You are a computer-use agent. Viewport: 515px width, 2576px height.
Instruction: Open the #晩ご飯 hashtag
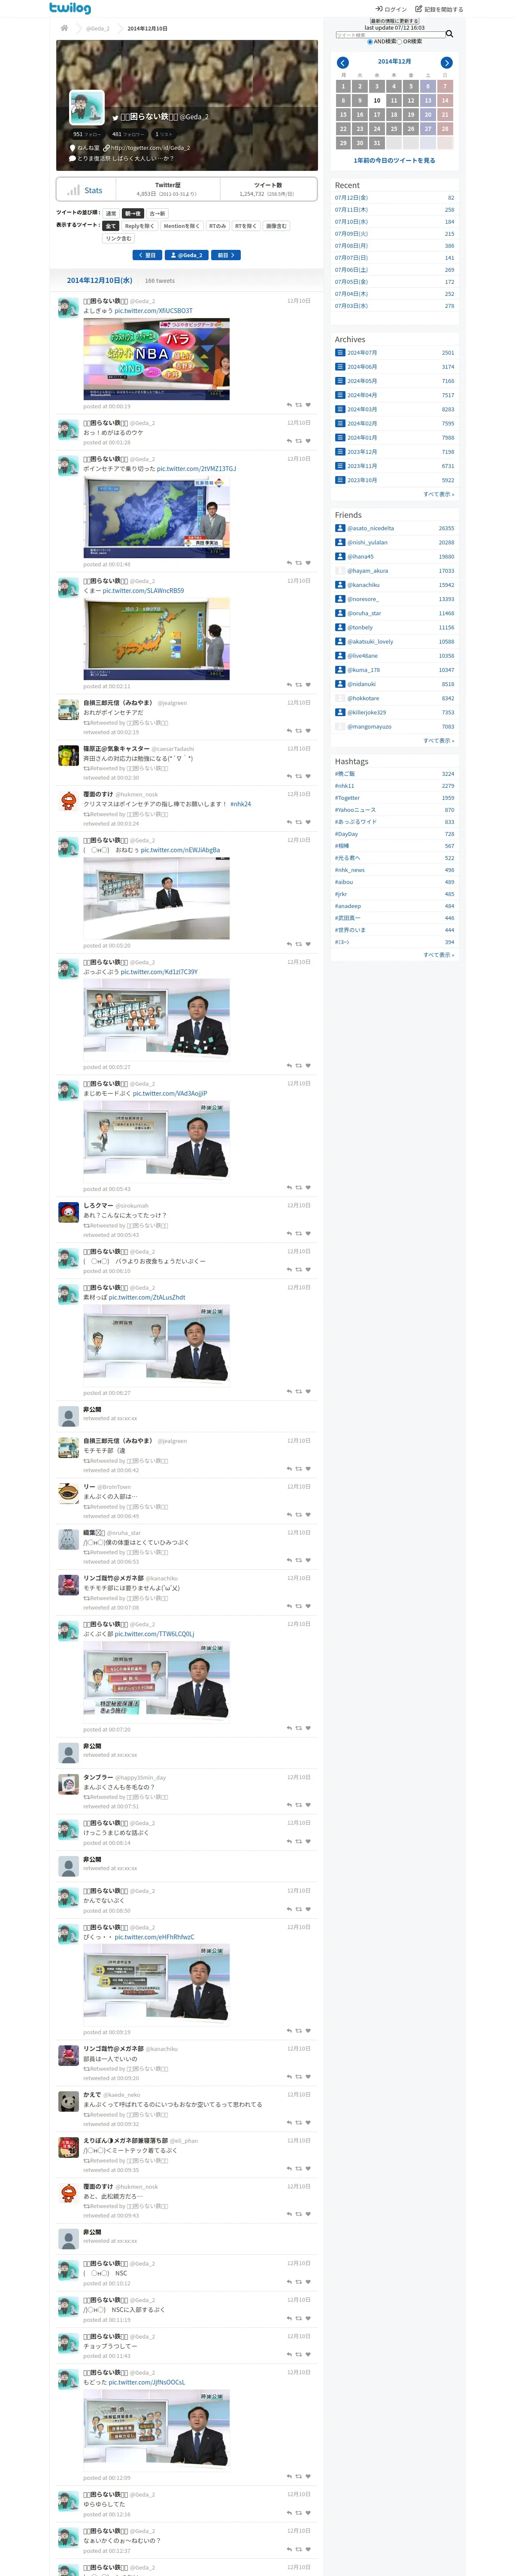click(x=345, y=774)
